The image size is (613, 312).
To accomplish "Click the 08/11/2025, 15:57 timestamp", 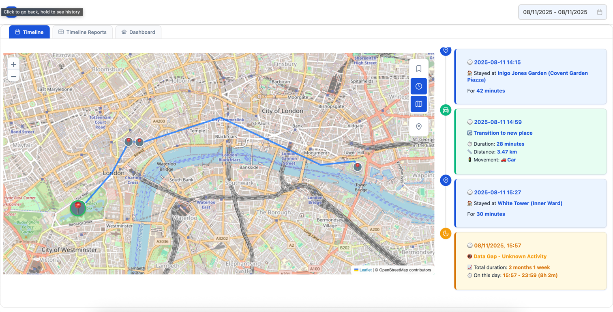I will (x=497, y=245).
